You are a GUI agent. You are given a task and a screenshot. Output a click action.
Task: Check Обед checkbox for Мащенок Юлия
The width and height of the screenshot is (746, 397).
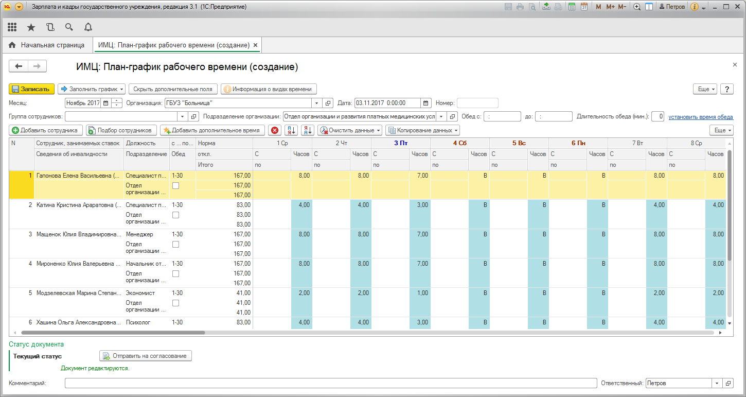(175, 244)
